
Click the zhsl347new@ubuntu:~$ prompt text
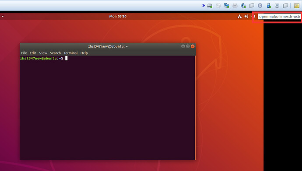click(42, 58)
